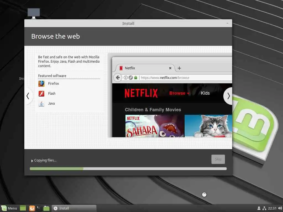283x212 pixels.
Task: Open the Terminal launcher in taskbar
Action: click(x=39, y=208)
